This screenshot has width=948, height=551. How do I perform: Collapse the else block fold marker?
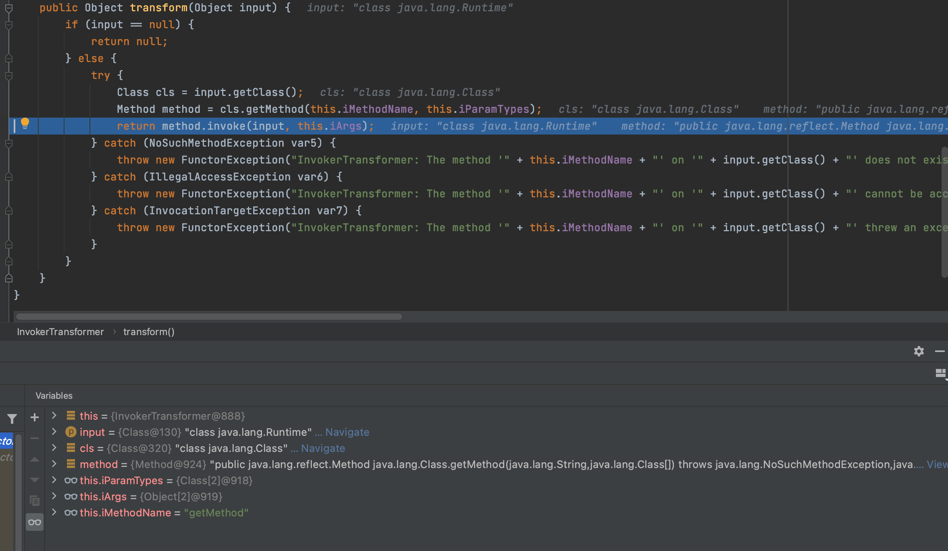click(x=8, y=58)
